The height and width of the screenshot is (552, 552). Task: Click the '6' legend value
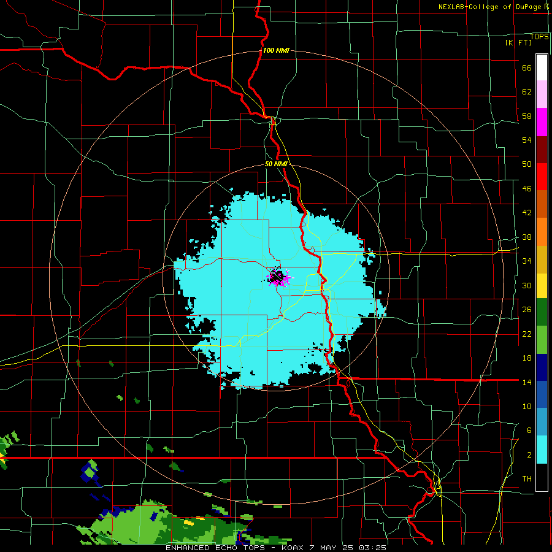(529, 431)
